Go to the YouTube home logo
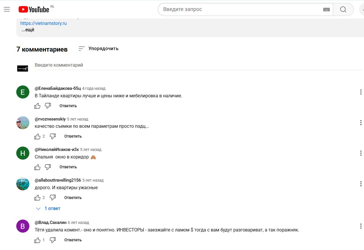 point(34,9)
